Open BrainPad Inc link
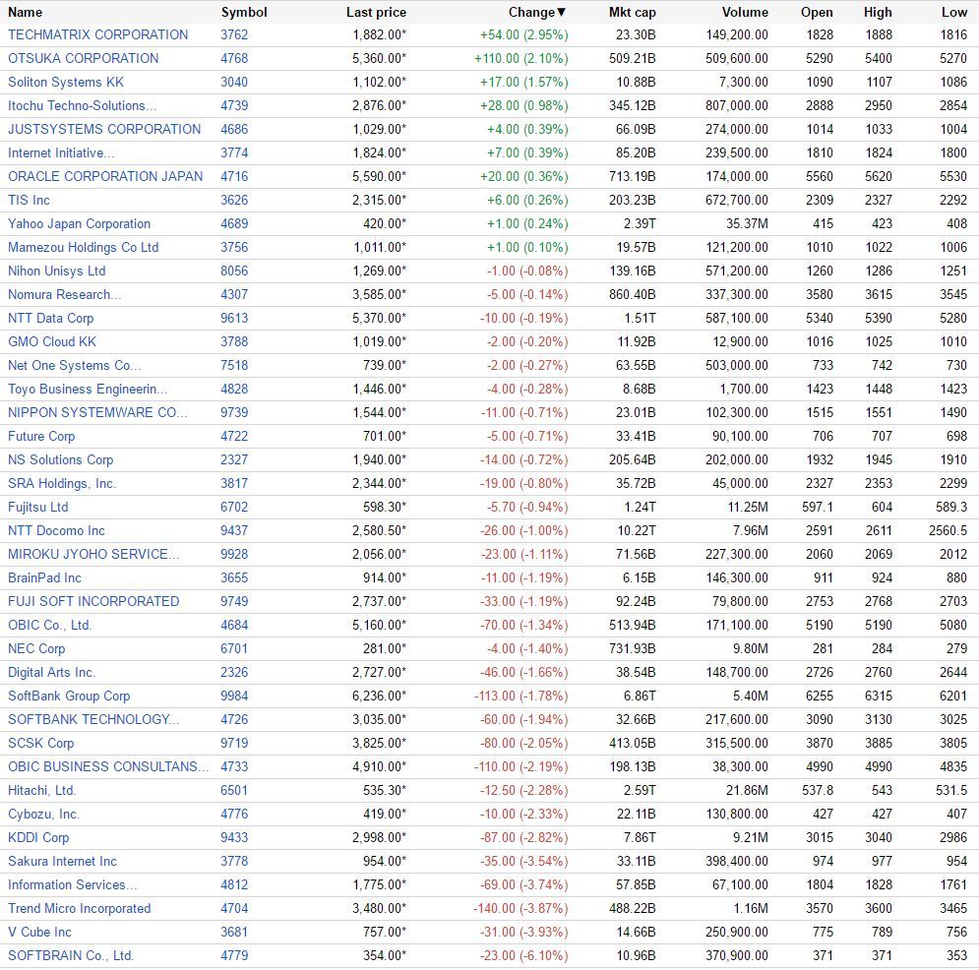This screenshot has height=970, width=979. pos(44,578)
